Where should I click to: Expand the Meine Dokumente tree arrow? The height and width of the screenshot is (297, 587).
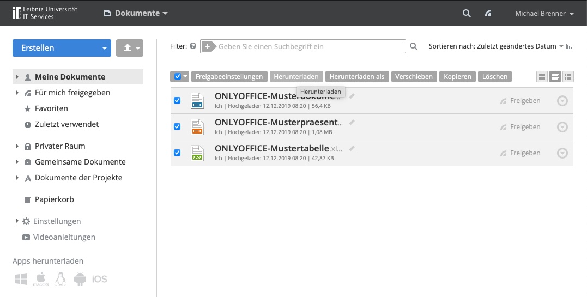tap(17, 77)
